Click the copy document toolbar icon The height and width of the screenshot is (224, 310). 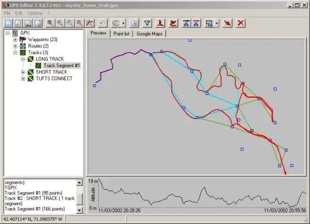(134, 23)
